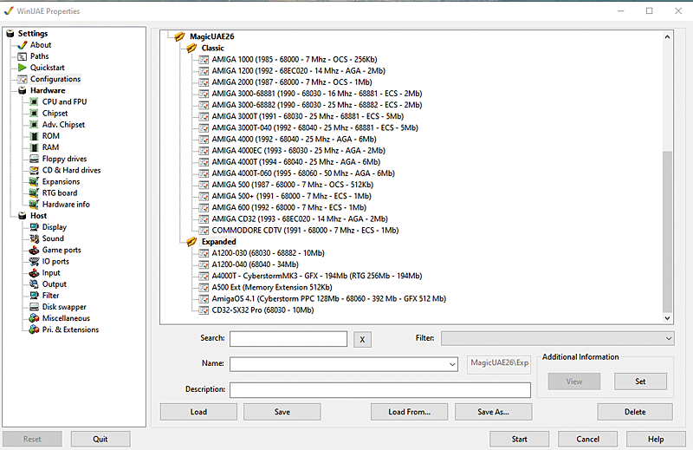
Task: Open the Sound settings icon
Action: coord(34,238)
